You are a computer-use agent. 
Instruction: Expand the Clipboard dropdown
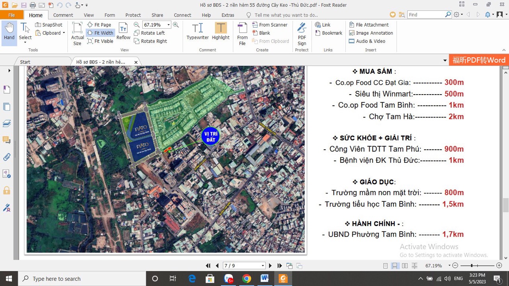(x=64, y=33)
